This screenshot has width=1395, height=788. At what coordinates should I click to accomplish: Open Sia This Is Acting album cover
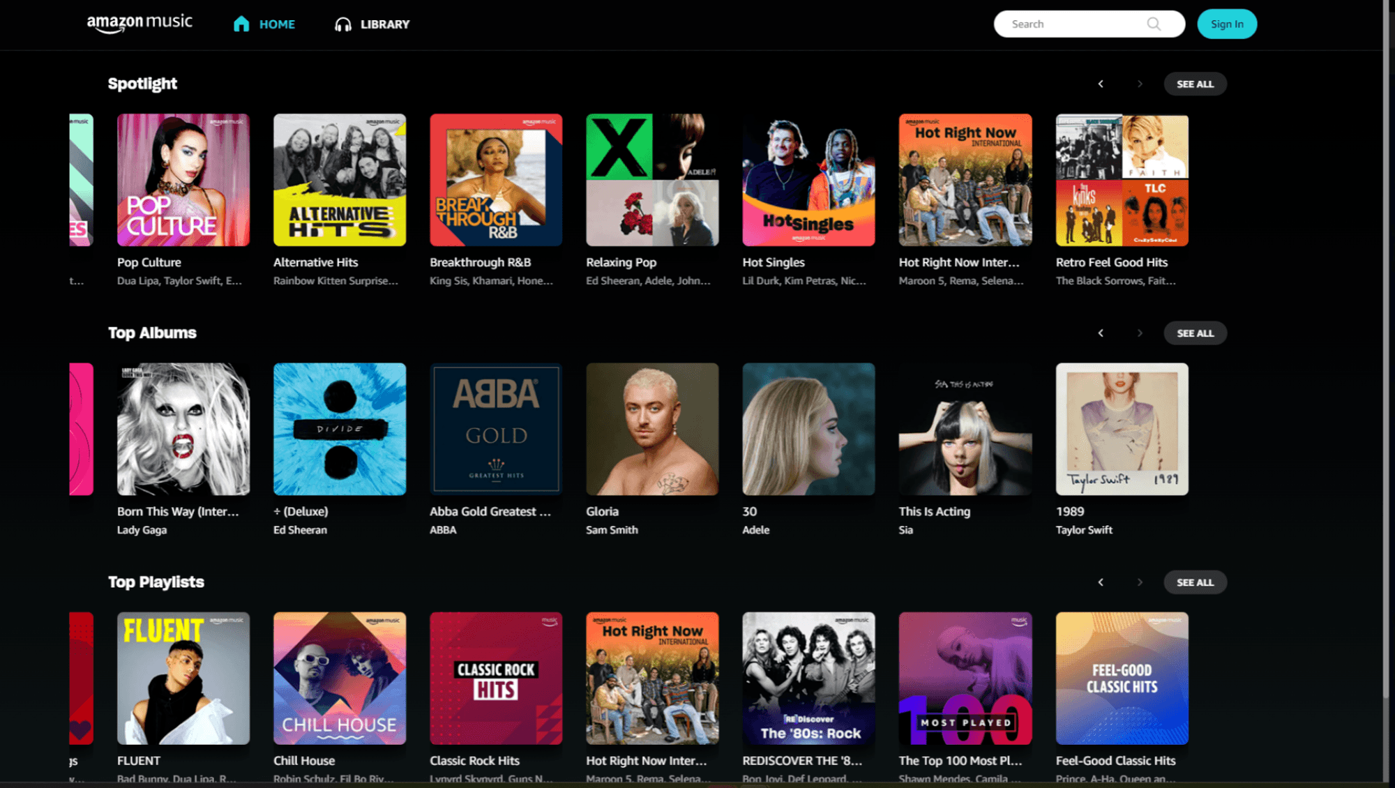(x=965, y=429)
